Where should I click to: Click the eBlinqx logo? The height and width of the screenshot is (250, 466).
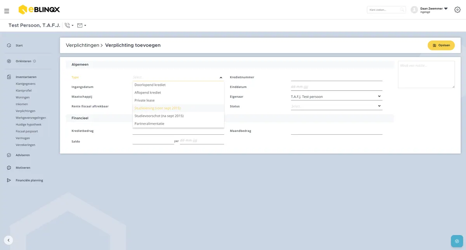(x=39, y=9)
